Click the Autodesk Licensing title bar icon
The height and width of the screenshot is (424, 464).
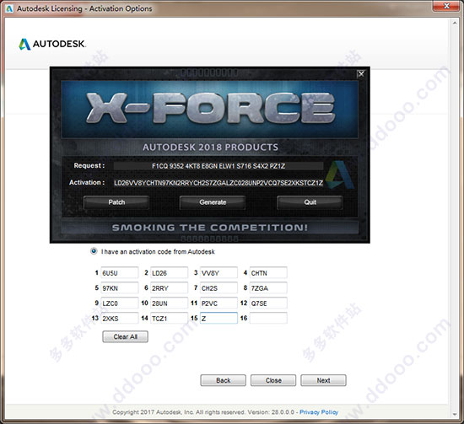coord(9,8)
